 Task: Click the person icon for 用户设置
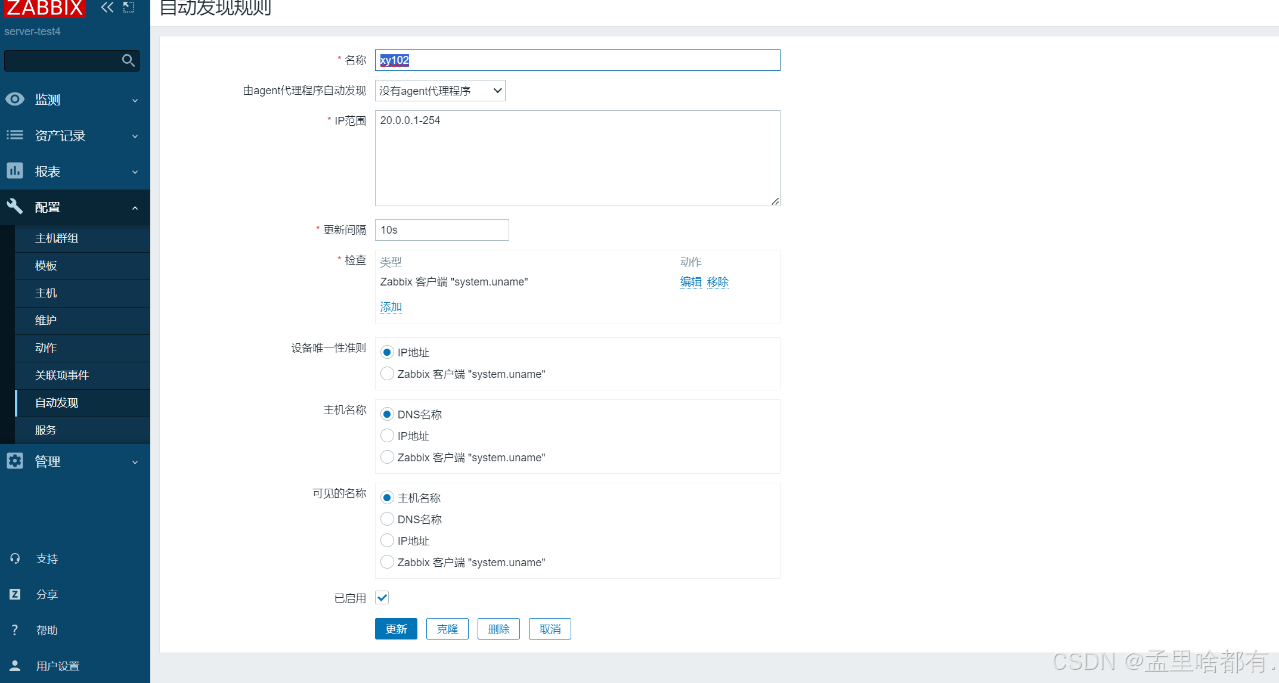click(15, 666)
